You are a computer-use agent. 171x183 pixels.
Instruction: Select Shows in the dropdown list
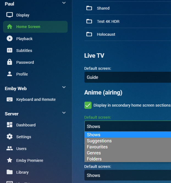click(128, 135)
